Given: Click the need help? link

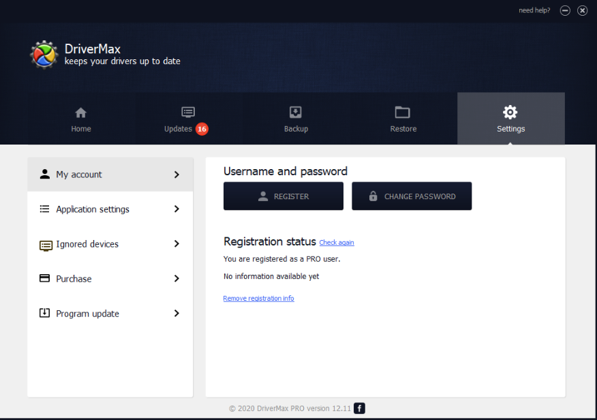Looking at the screenshot, I should [x=534, y=10].
